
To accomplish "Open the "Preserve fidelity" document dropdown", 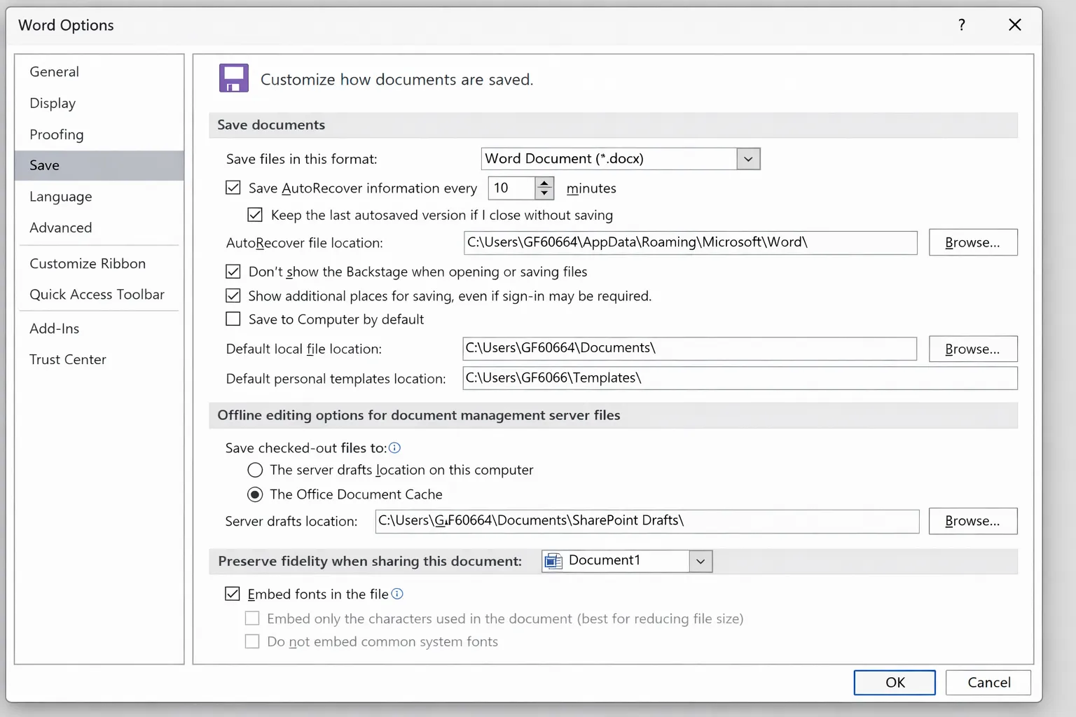I will (x=700, y=560).
